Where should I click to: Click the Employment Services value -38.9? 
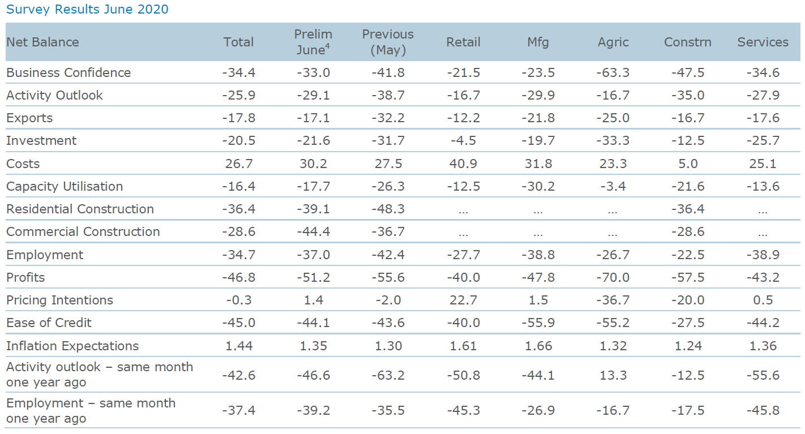pos(763,255)
